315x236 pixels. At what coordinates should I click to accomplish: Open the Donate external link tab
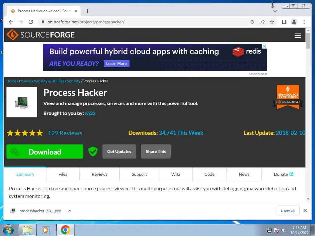(283, 174)
